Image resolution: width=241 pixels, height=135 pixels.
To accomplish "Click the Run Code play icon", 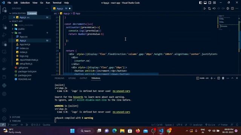I will [204, 9].
